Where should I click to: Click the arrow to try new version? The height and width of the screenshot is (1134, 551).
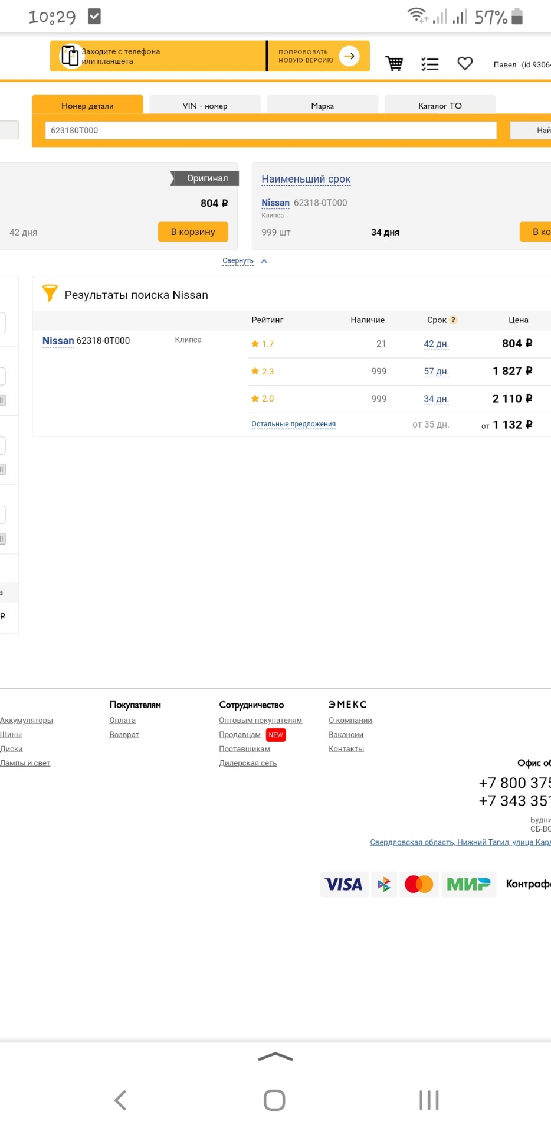click(x=349, y=56)
